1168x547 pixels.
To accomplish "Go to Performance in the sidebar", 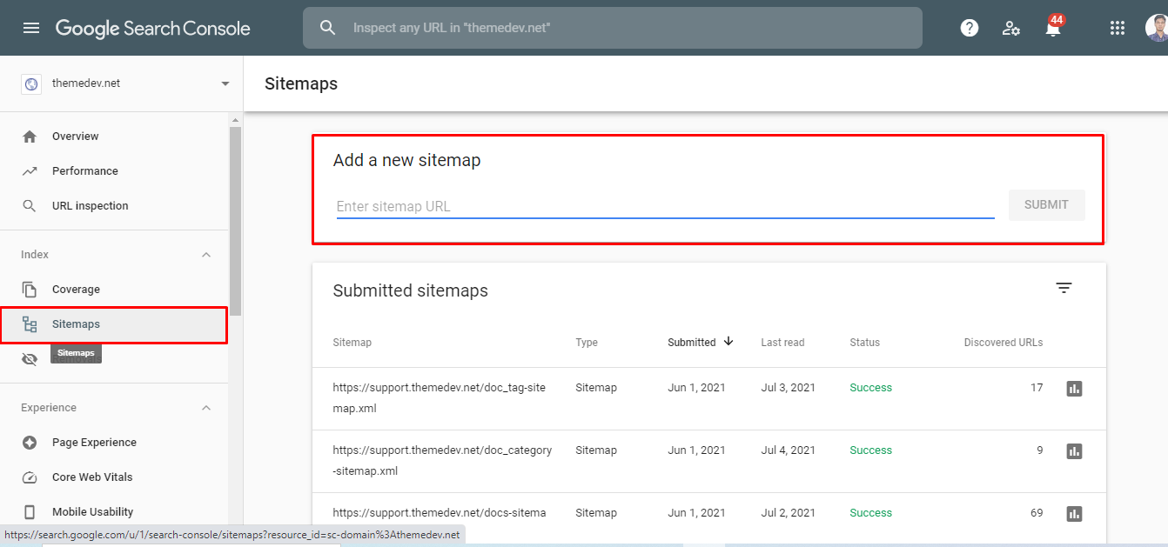I will [x=84, y=171].
